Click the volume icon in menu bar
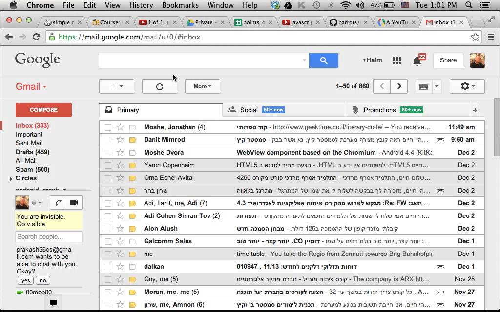This screenshot has height=312, width=500. (x=360, y=5)
